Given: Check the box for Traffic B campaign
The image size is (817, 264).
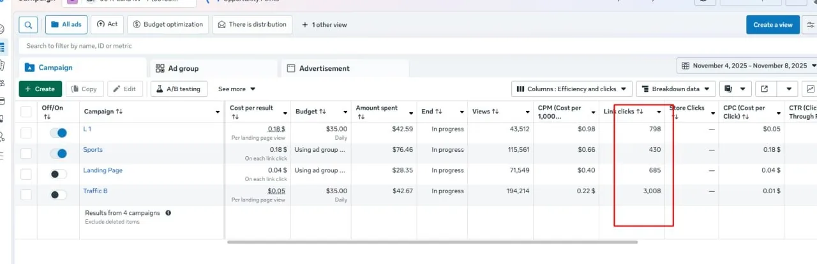Looking at the screenshot, I should click(26, 194).
